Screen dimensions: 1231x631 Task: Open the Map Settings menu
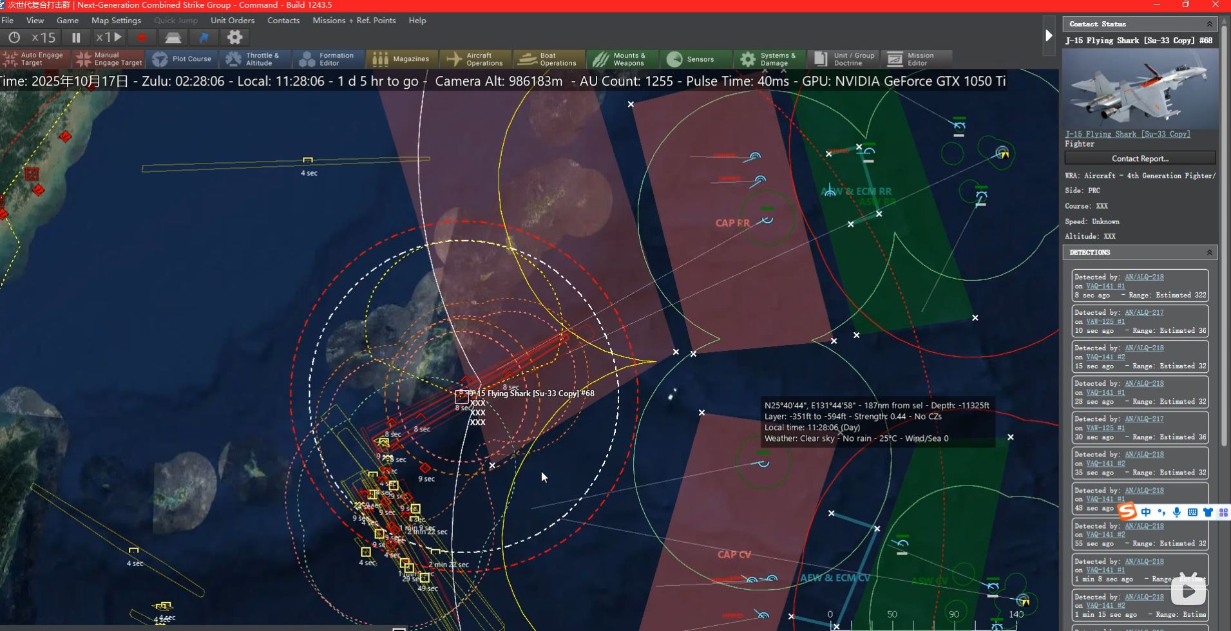pos(116,21)
